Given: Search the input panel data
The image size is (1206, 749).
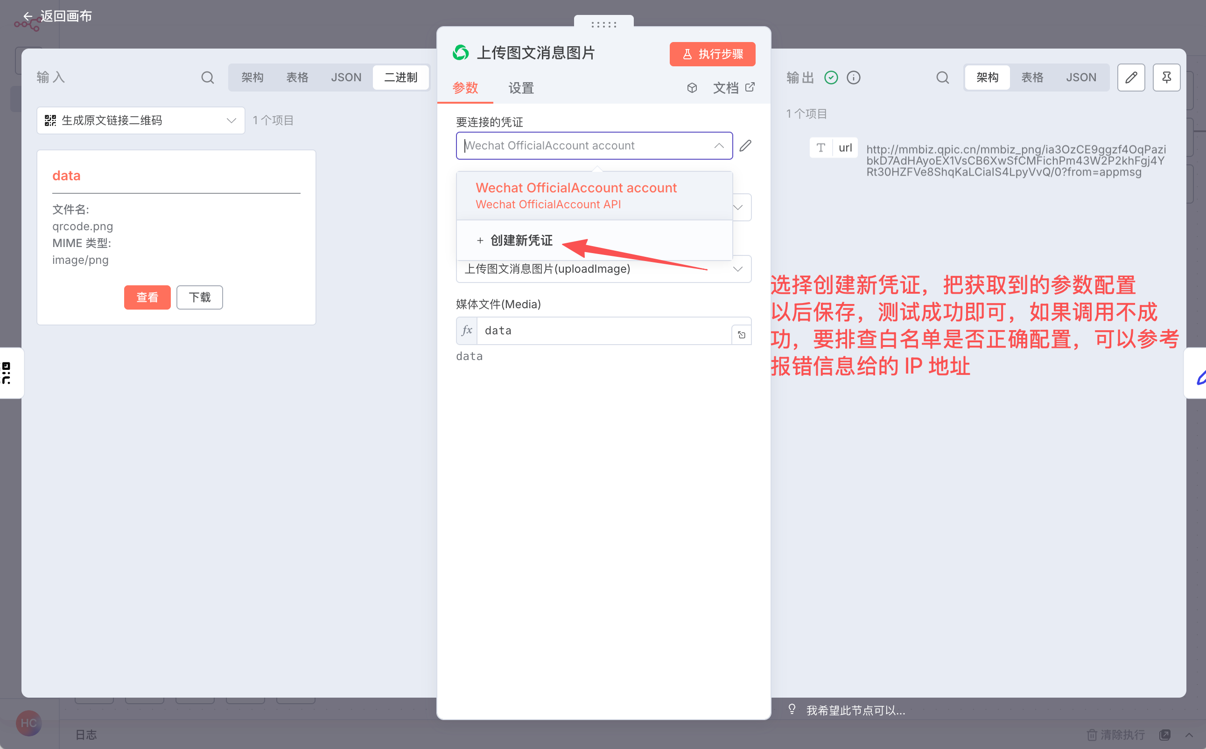Looking at the screenshot, I should tap(207, 78).
